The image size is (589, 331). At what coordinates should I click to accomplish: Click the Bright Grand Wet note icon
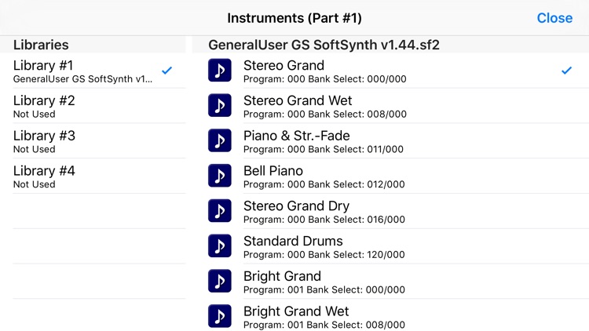220,316
